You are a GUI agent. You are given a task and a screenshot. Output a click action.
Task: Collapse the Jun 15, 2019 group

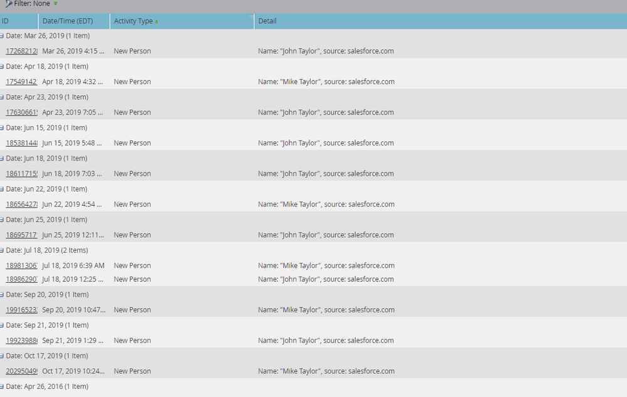click(3, 128)
